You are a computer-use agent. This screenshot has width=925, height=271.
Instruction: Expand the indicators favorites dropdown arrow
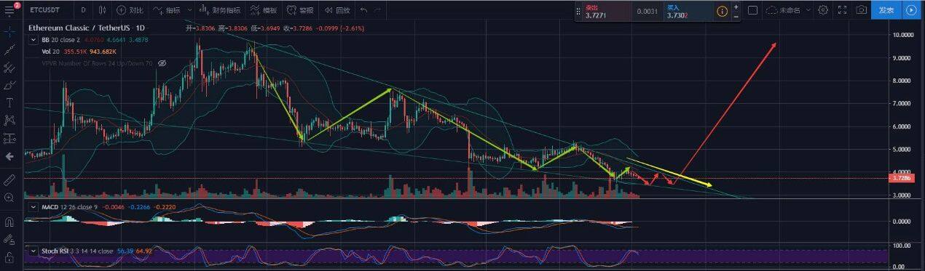click(189, 10)
